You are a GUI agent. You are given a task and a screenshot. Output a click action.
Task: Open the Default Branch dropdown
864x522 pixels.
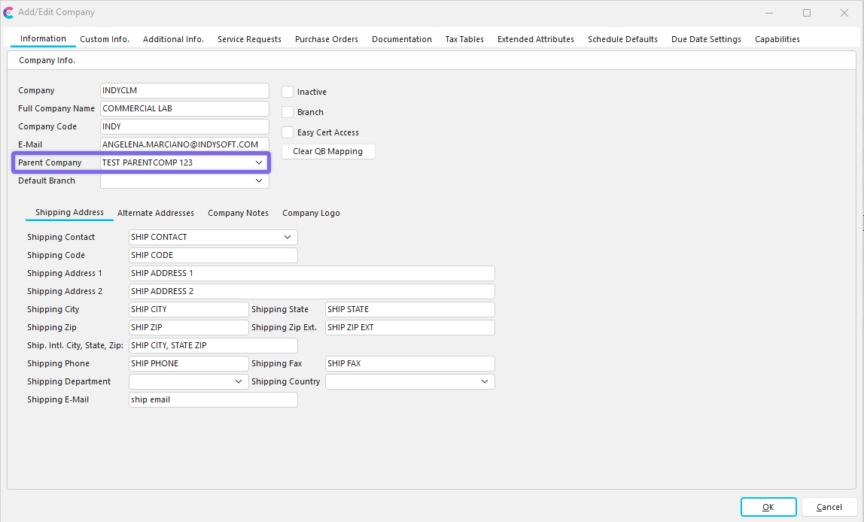pyautogui.click(x=259, y=181)
